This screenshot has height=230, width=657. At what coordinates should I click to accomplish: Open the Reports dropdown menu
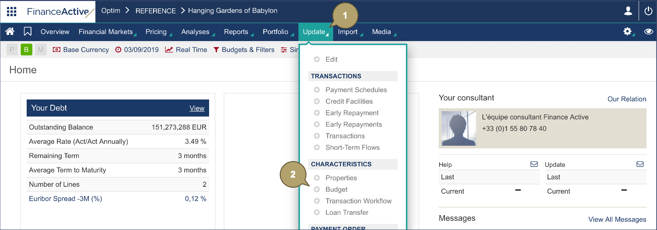point(236,31)
